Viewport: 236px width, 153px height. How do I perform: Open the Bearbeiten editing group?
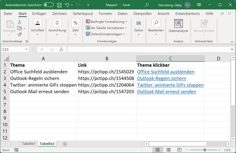[x=156, y=28]
